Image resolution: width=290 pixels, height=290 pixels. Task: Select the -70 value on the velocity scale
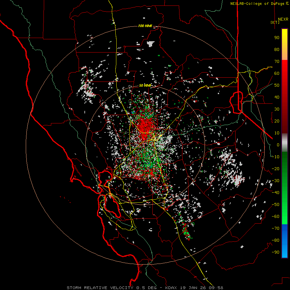(x=275, y=228)
